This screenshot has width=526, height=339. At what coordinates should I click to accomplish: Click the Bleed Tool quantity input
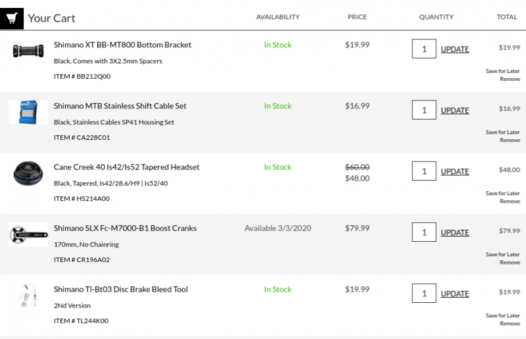tap(424, 293)
